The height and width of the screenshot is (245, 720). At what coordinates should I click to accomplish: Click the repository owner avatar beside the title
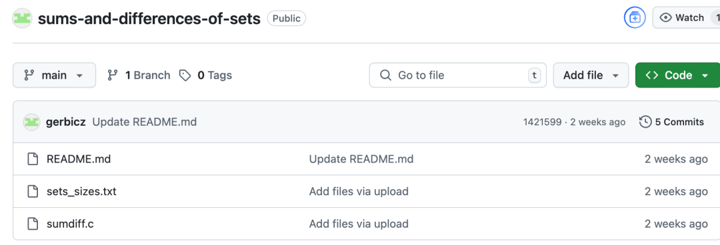click(x=22, y=19)
